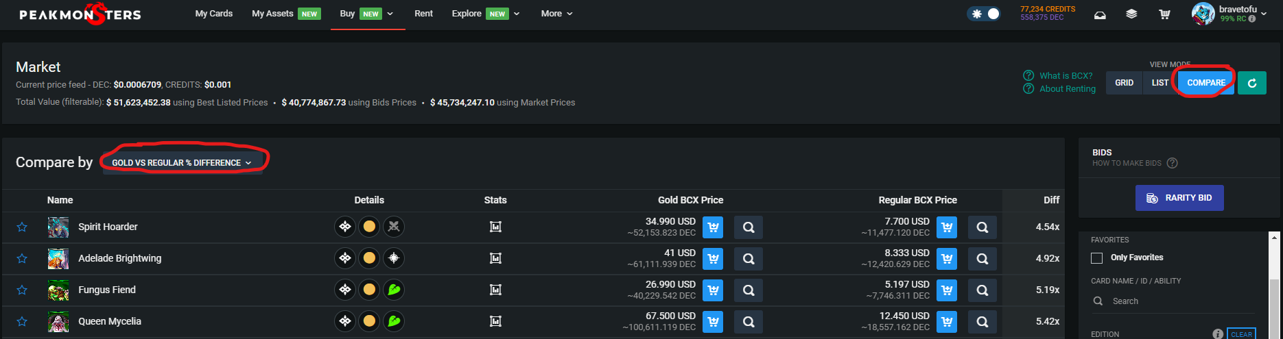1283x339 pixels.
Task: Expand the Explore menu
Action: coord(486,14)
